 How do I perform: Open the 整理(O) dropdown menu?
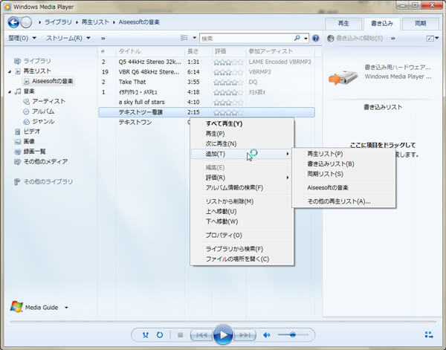[x=22, y=38]
